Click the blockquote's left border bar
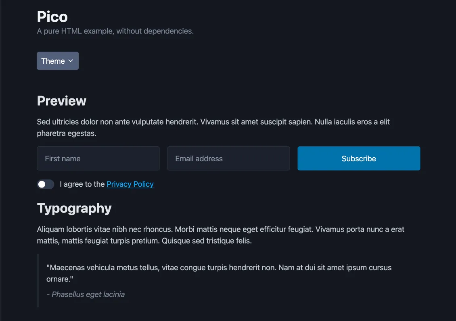 pyautogui.click(x=38, y=281)
